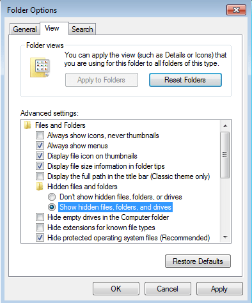This screenshot has width=252, height=303.
Task: Check Hide extensions for known file types
Action: [x=40, y=228]
